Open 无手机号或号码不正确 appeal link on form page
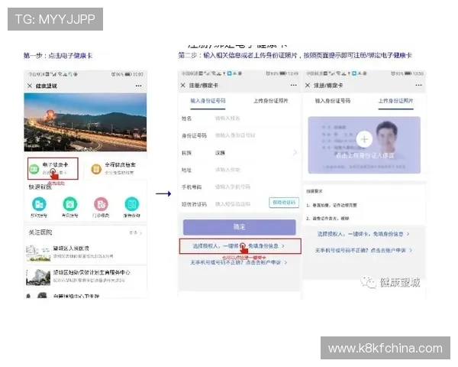Image resolution: width=458 pixels, height=367 pixels. tap(239, 262)
